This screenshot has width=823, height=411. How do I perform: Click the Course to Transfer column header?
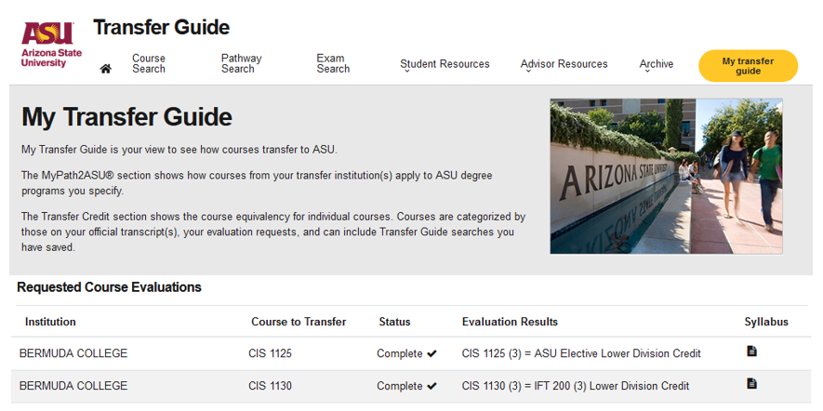(x=299, y=322)
